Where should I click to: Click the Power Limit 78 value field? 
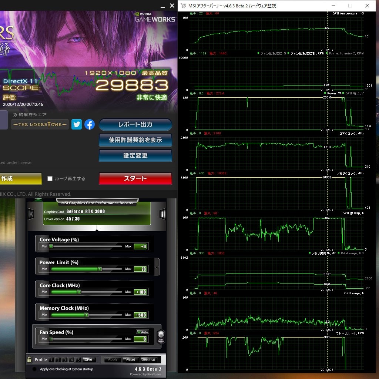pyautogui.click(x=140, y=269)
